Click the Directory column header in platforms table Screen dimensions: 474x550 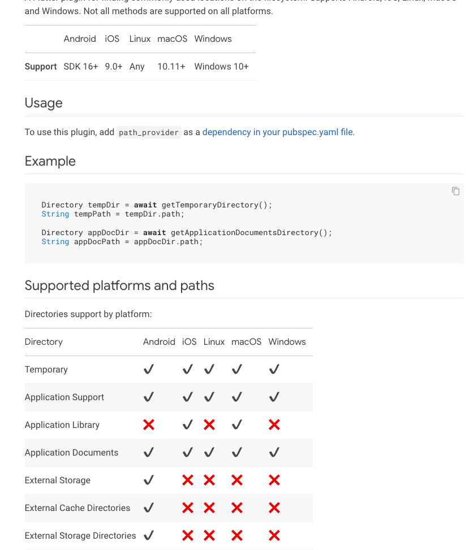coord(44,341)
